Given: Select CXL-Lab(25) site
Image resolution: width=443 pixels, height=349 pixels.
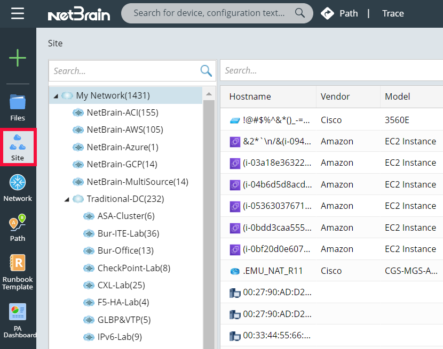Looking at the screenshot, I should [121, 285].
